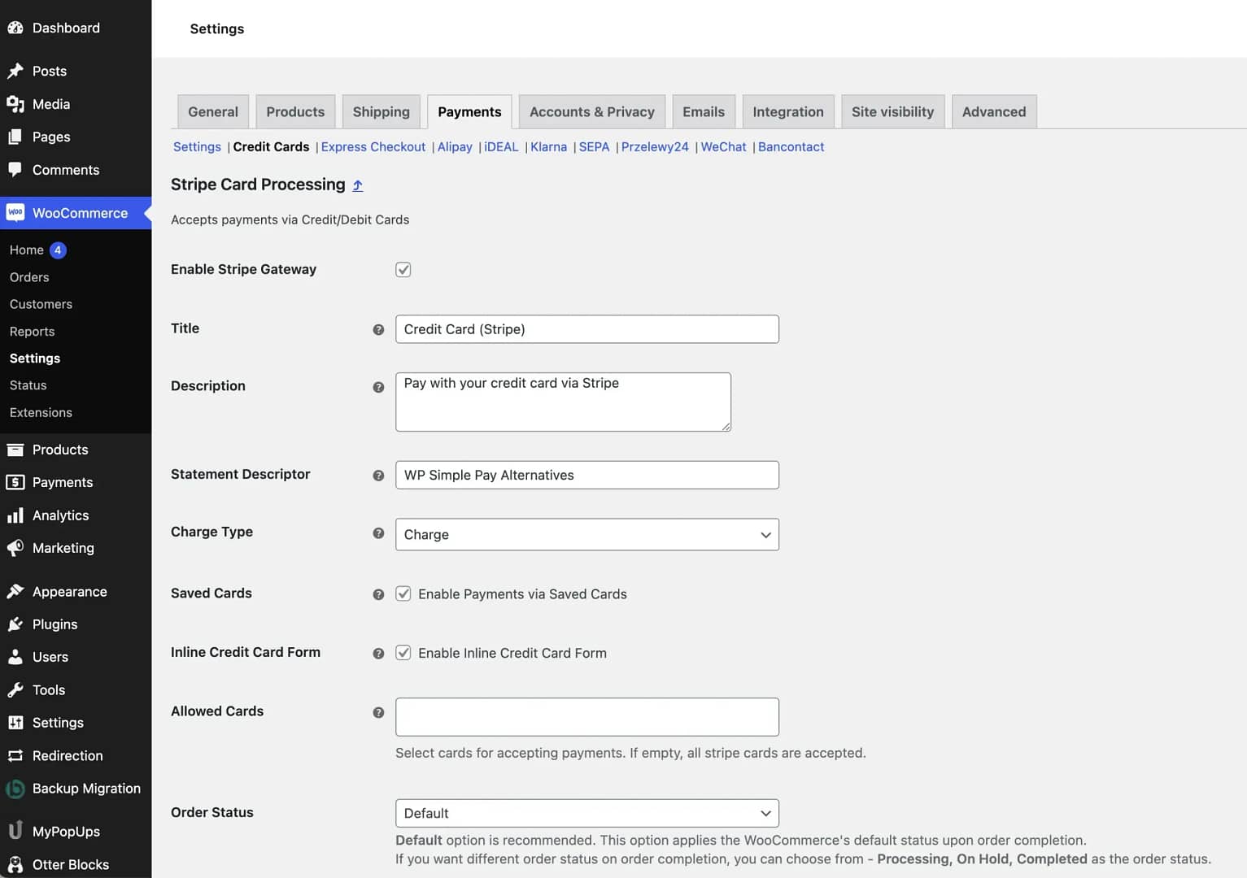Click the MyPopUps icon
Viewport: 1247px width, 878px height.
(x=15, y=831)
